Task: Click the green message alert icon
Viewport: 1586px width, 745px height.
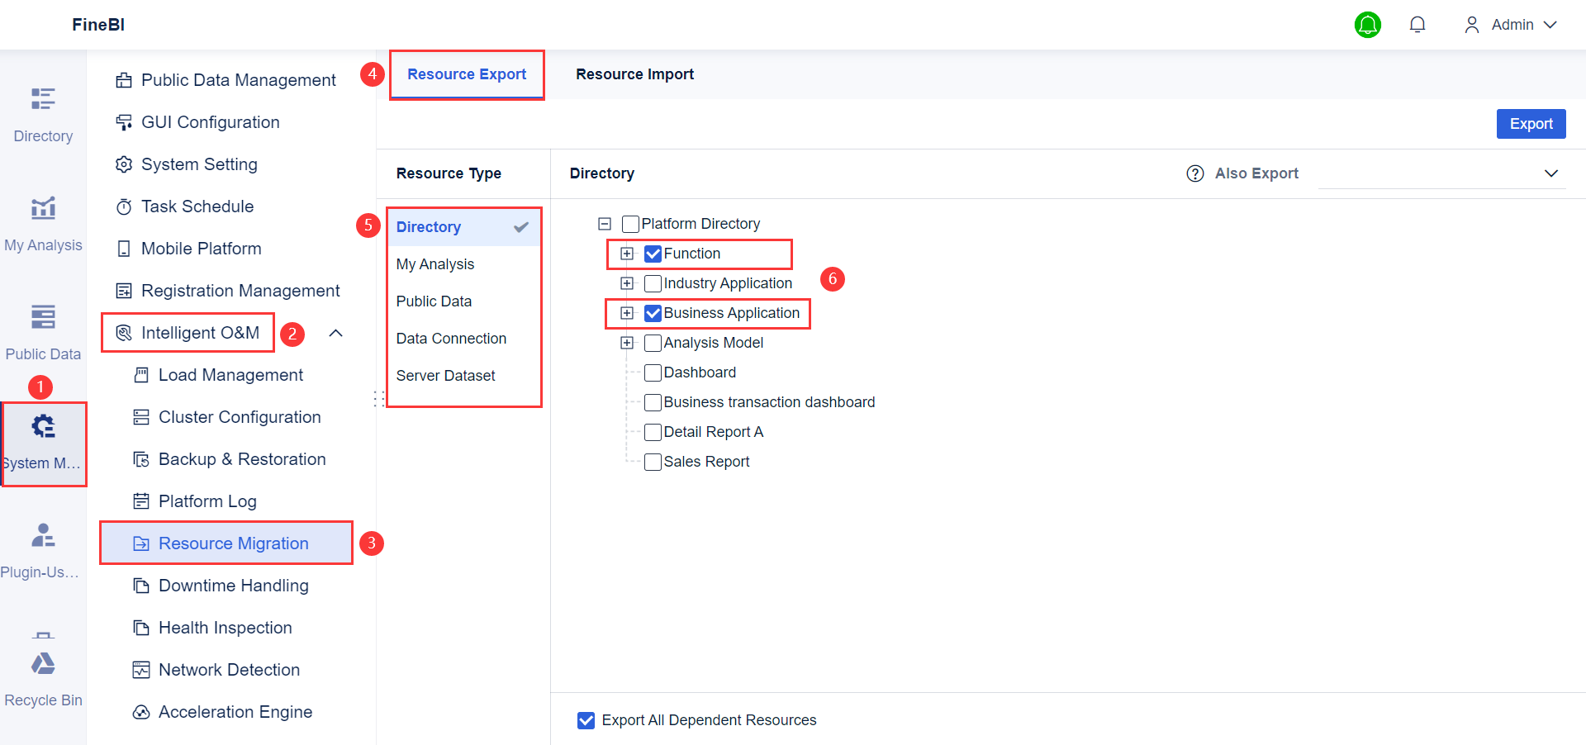Action: 1368,25
